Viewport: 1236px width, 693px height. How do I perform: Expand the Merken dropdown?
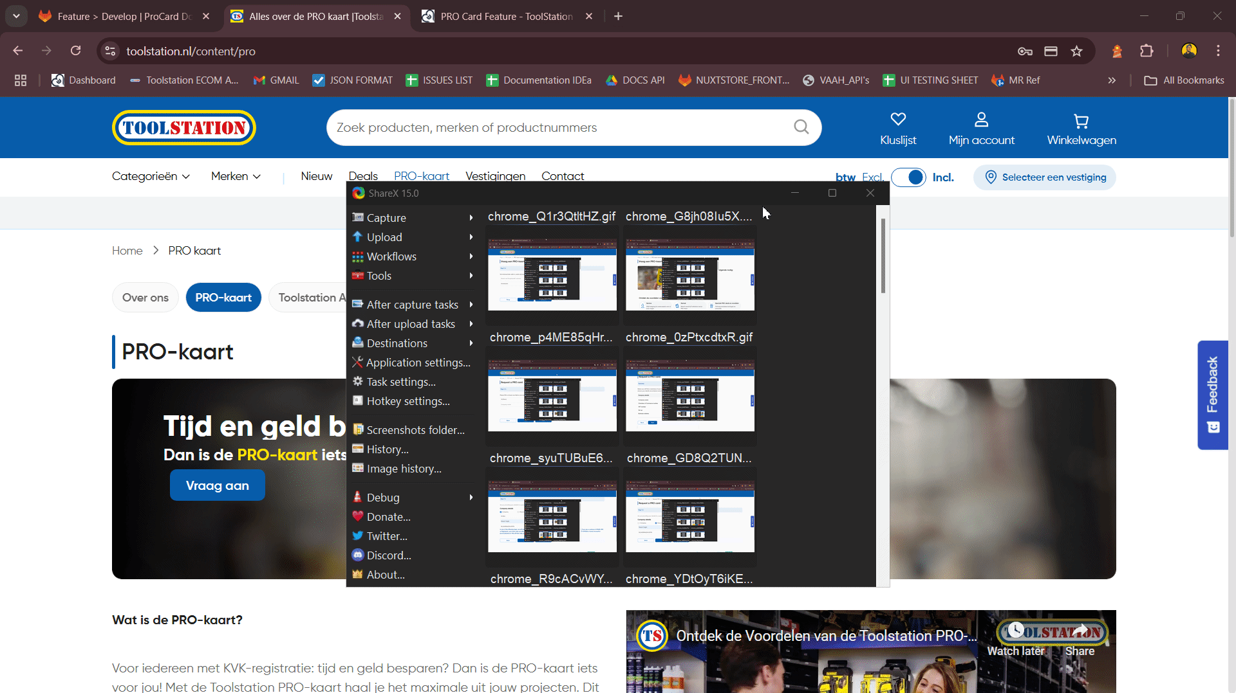(236, 176)
